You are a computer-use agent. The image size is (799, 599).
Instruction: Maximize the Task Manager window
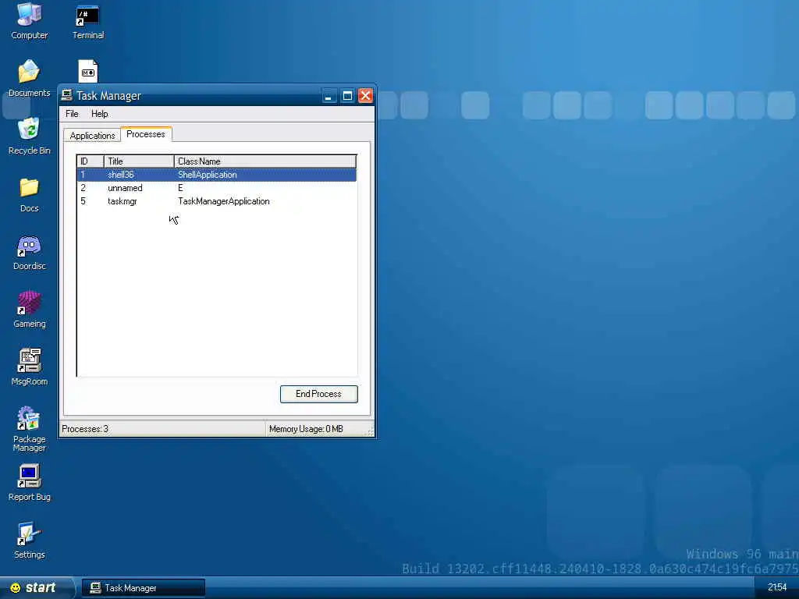(x=347, y=95)
